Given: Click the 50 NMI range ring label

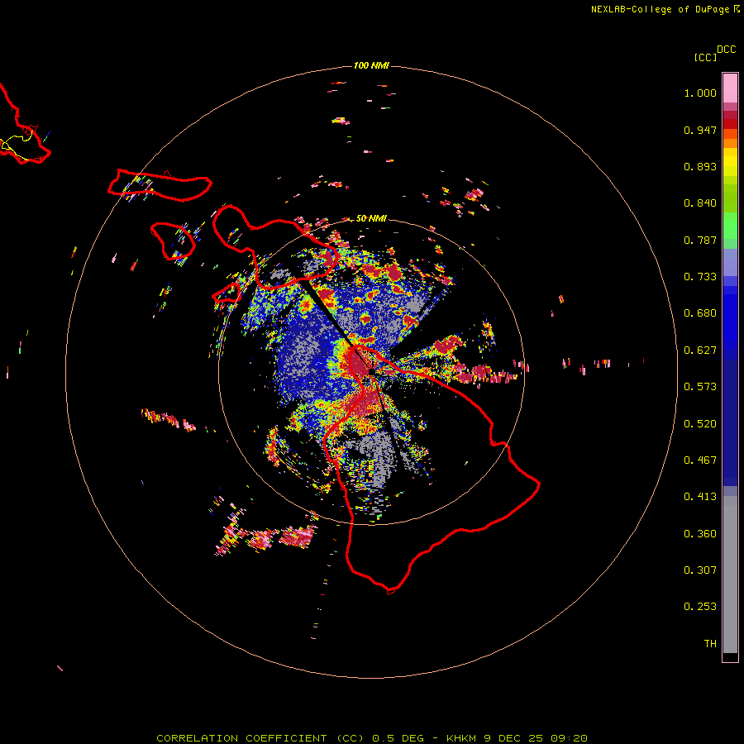Looking at the screenshot, I should point(371,218).
